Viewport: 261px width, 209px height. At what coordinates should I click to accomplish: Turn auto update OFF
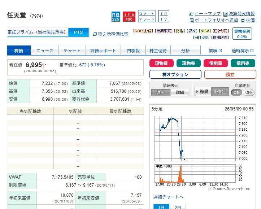249,92
